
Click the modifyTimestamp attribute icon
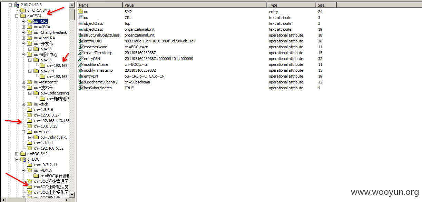[x=81, y=70]
